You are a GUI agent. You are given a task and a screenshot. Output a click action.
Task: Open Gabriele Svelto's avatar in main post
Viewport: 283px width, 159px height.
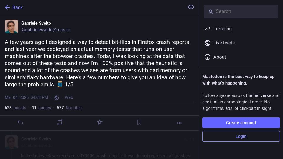11,26
